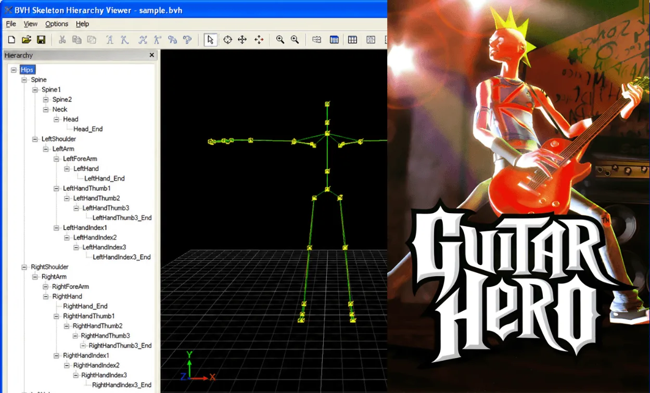Open the File menu

[x=11, y=24]
